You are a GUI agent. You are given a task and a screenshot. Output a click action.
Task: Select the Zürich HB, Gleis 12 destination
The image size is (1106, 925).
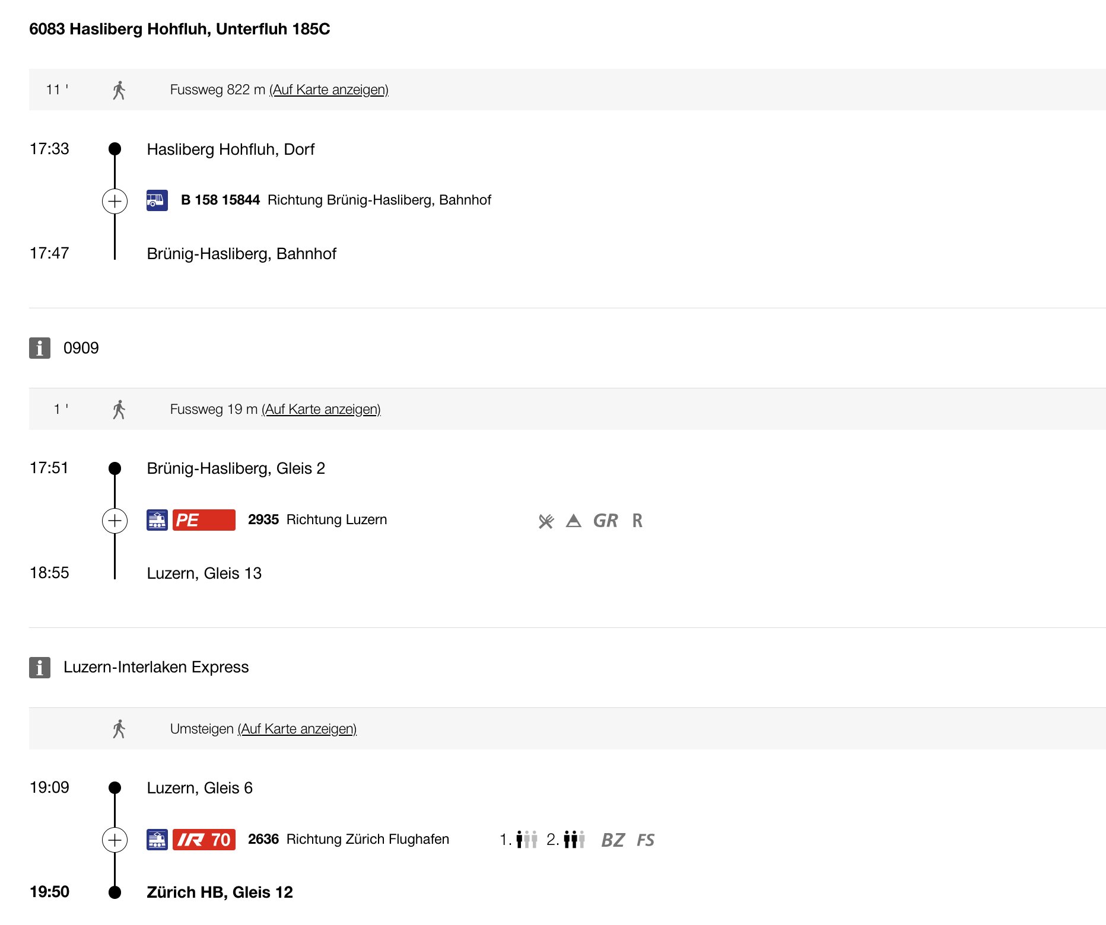[220, 892]
